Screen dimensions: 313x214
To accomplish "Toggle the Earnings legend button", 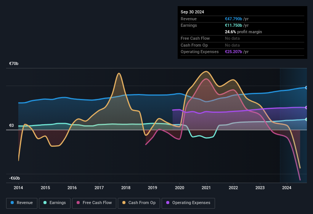I will coord(55,203).
